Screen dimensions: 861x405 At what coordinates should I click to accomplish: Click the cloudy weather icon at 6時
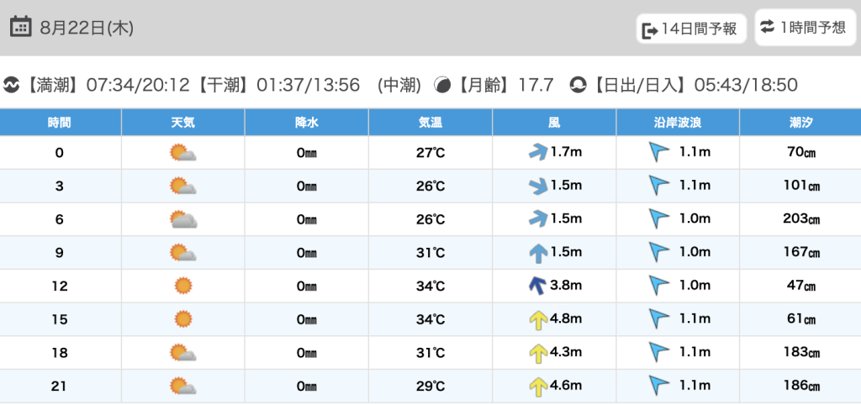coord(182,220)
